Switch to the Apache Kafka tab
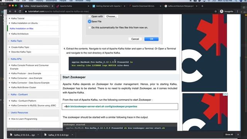The height and width of the screenshot is (139, 247). point(73,6)
